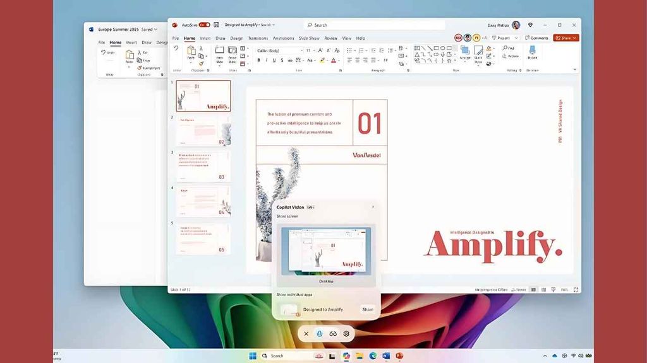Toggle Copilot Vision glasses icon

pos(333,333)
